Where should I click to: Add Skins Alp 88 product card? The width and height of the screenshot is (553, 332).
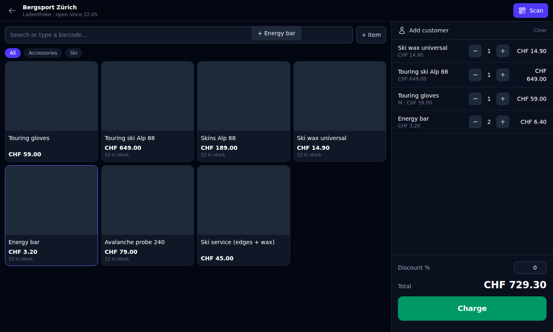pos(244,111)
